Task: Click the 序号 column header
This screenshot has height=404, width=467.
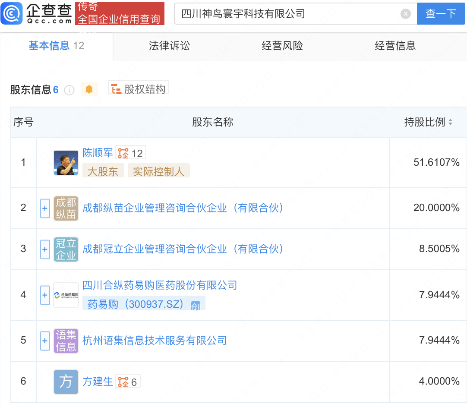Action: (24, 122)
